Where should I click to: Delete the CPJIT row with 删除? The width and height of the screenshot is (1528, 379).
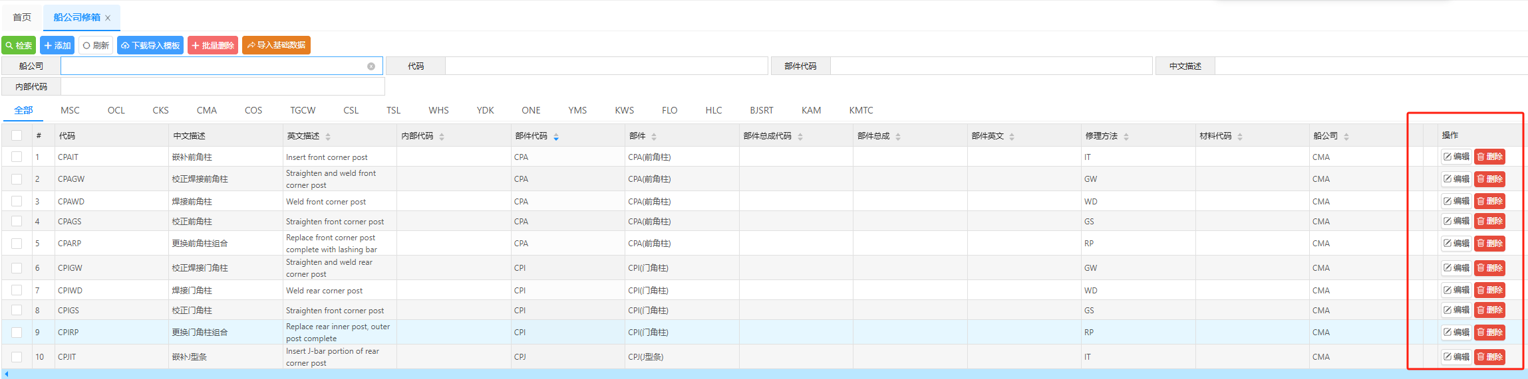(1489, 357)
